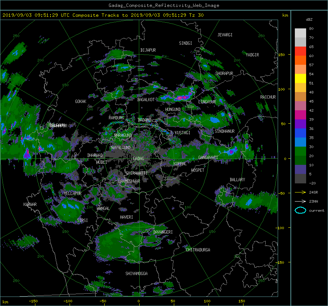Viewport: 328px width, 306px height.
Task: Click the BIJAPUR city label
Action: [148, 50]
